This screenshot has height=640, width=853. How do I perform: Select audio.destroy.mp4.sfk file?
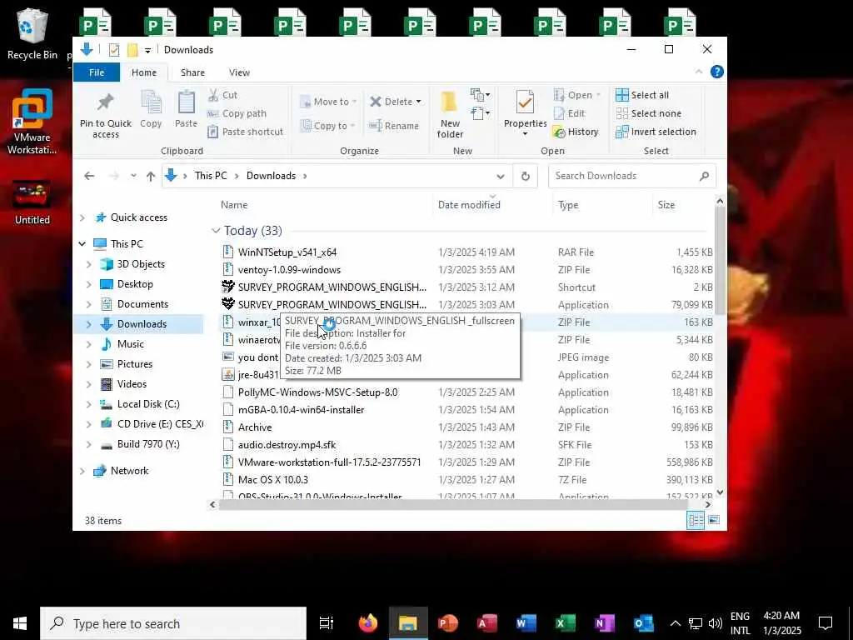click(x=287, y=445)
